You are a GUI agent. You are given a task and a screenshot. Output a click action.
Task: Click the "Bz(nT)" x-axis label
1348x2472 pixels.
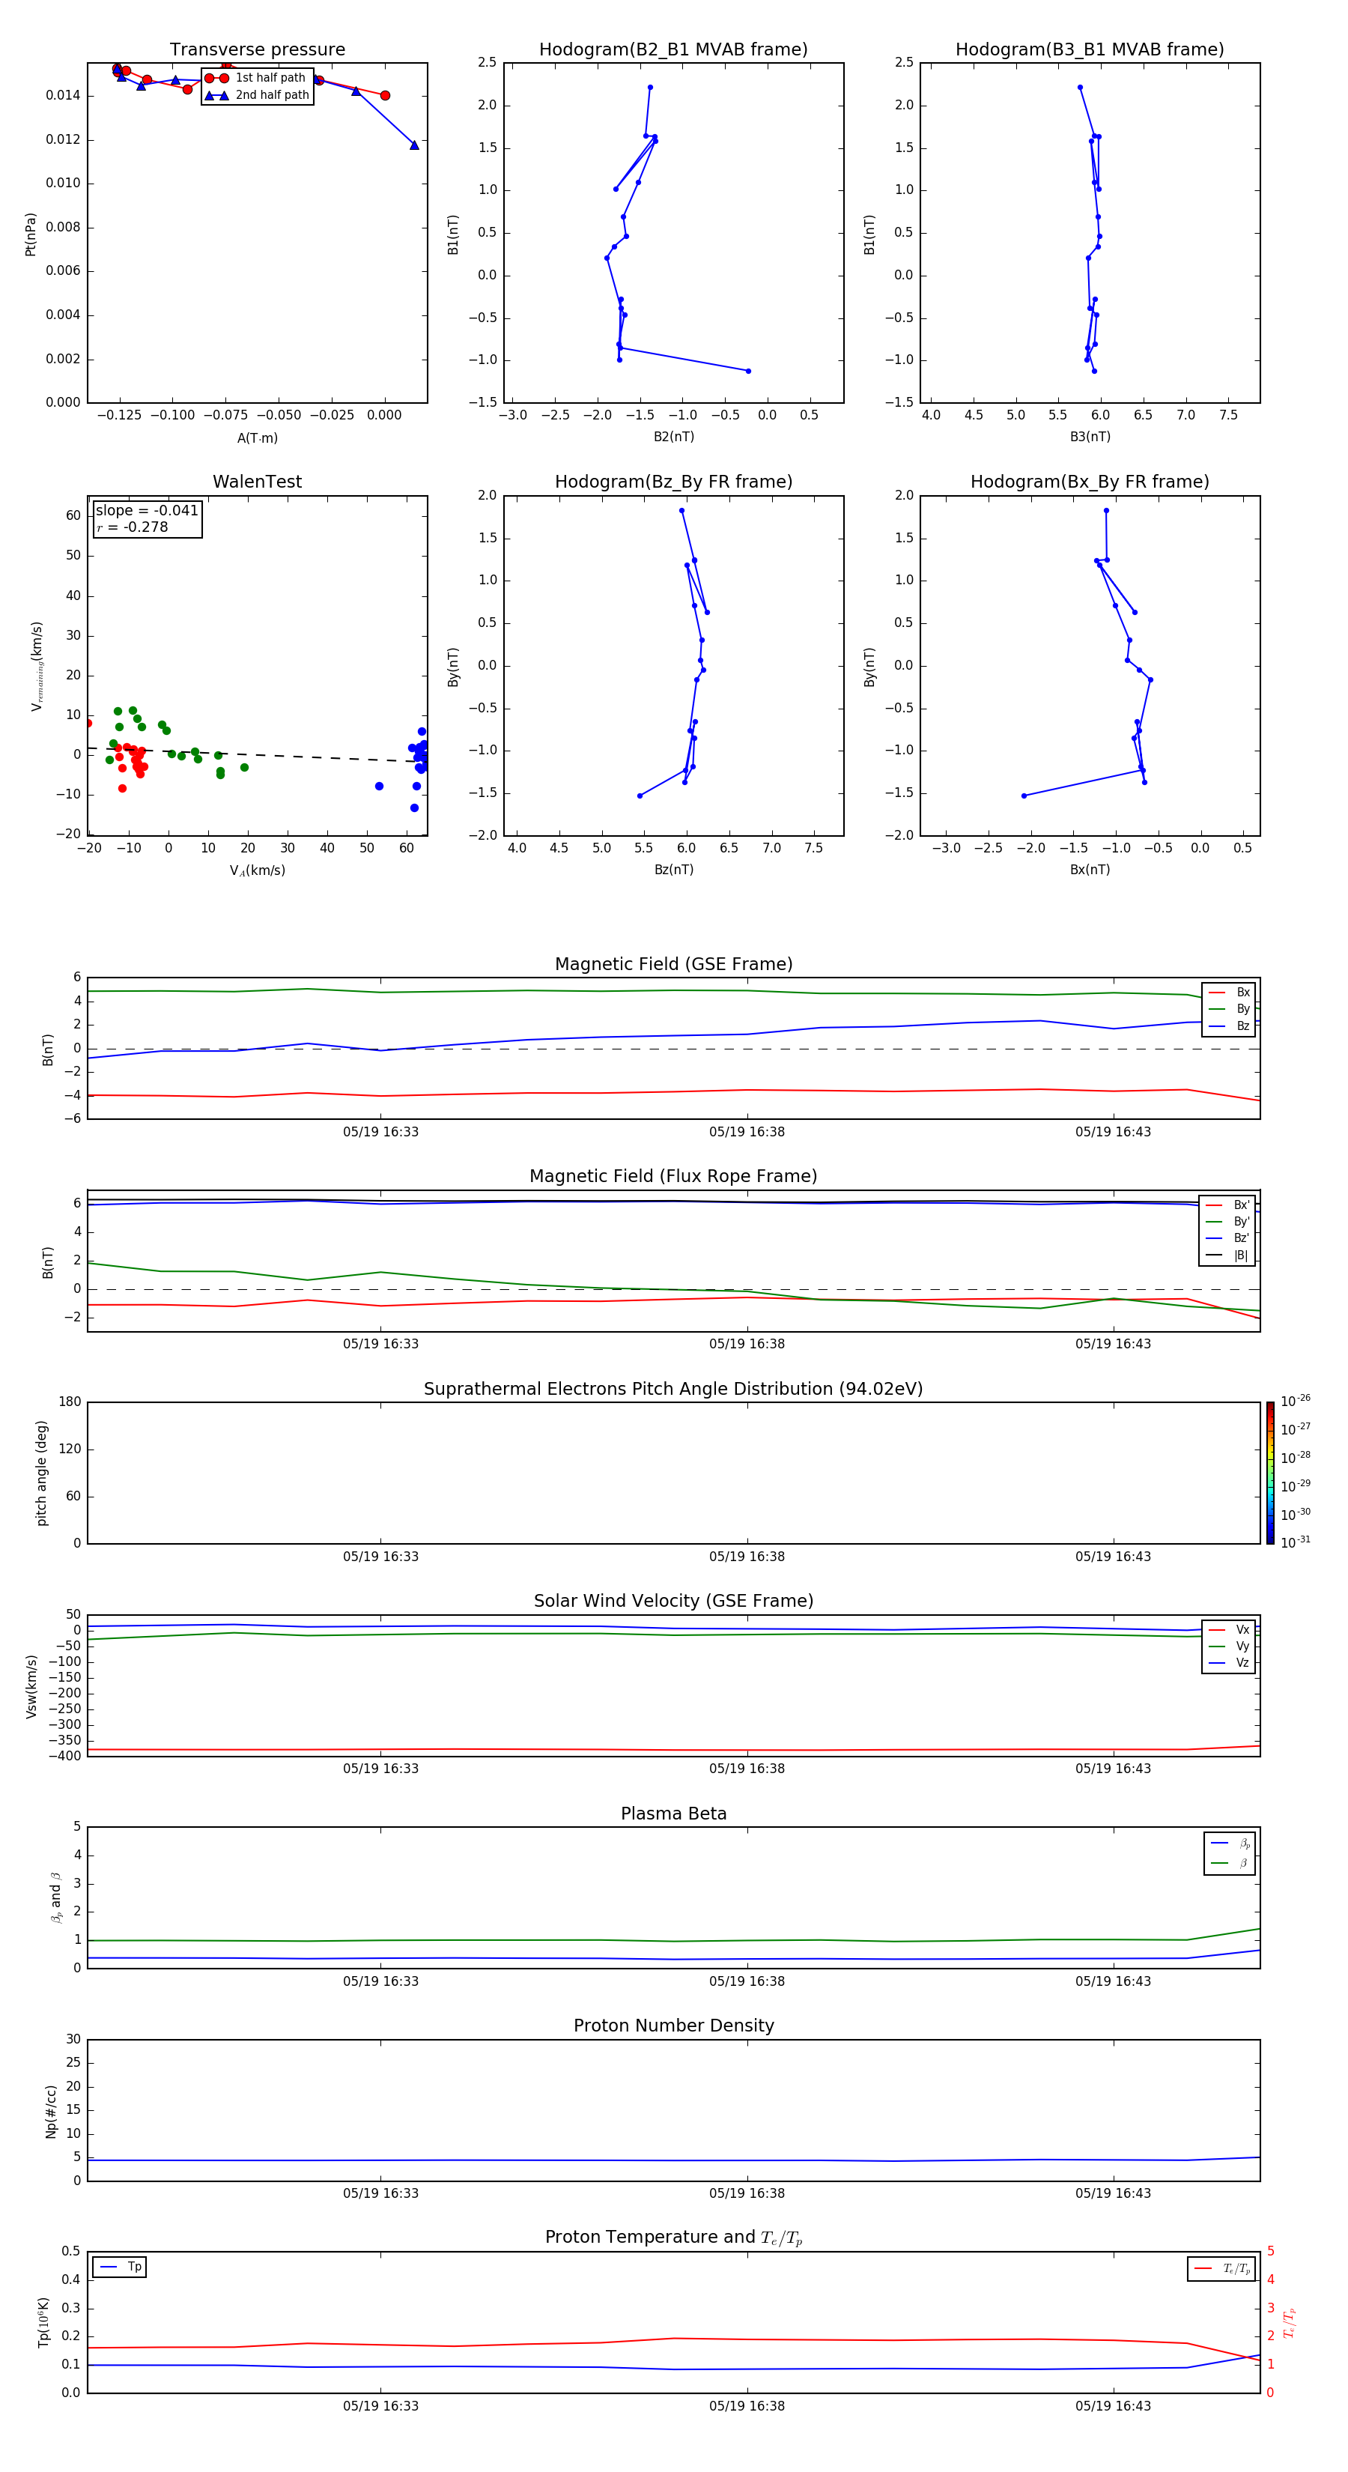[x=673, y=870]
